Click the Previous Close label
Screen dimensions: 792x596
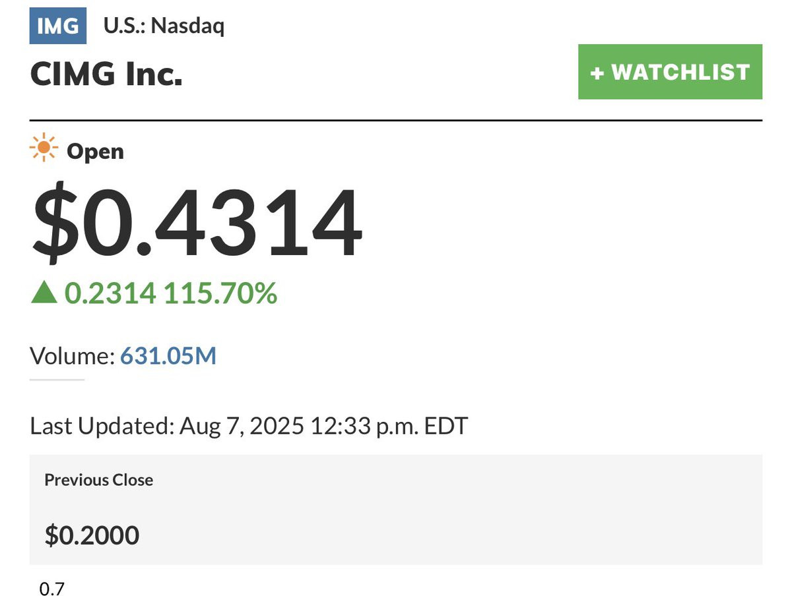pos(99,480)
